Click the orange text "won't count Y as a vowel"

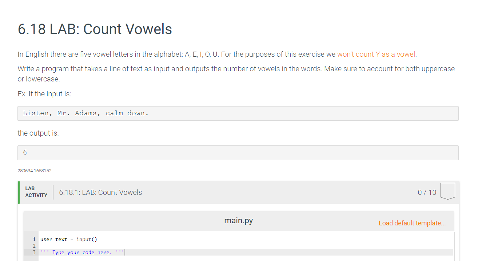point(376,54)
